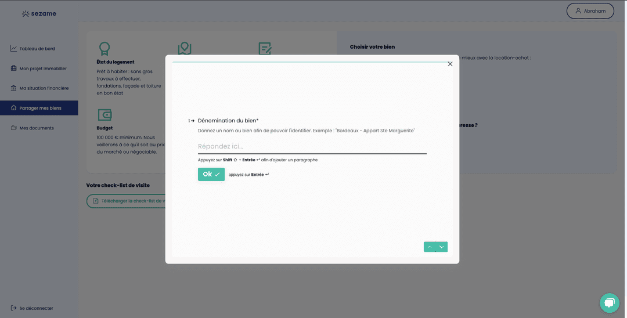
Task: Open the Abraham user account menu
Action: tap(590, 11)
